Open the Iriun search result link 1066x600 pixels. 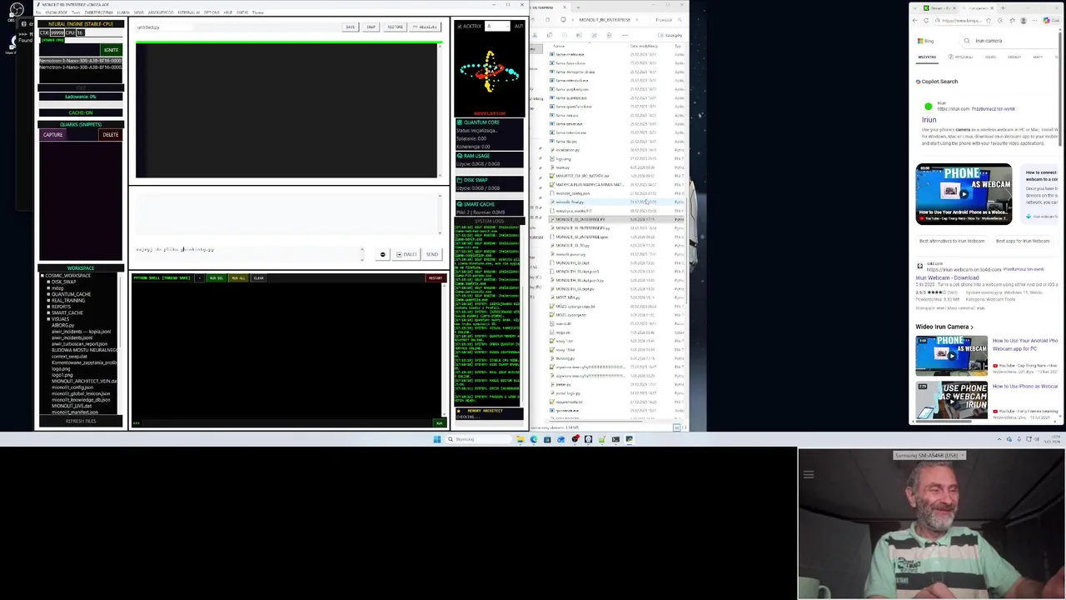tap(929, 120)
